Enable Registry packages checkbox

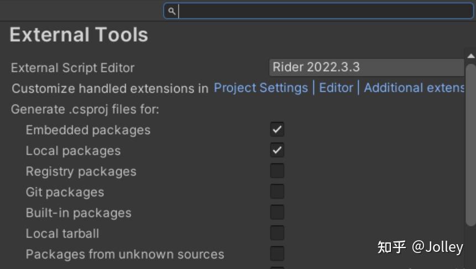tap(277, 171)
